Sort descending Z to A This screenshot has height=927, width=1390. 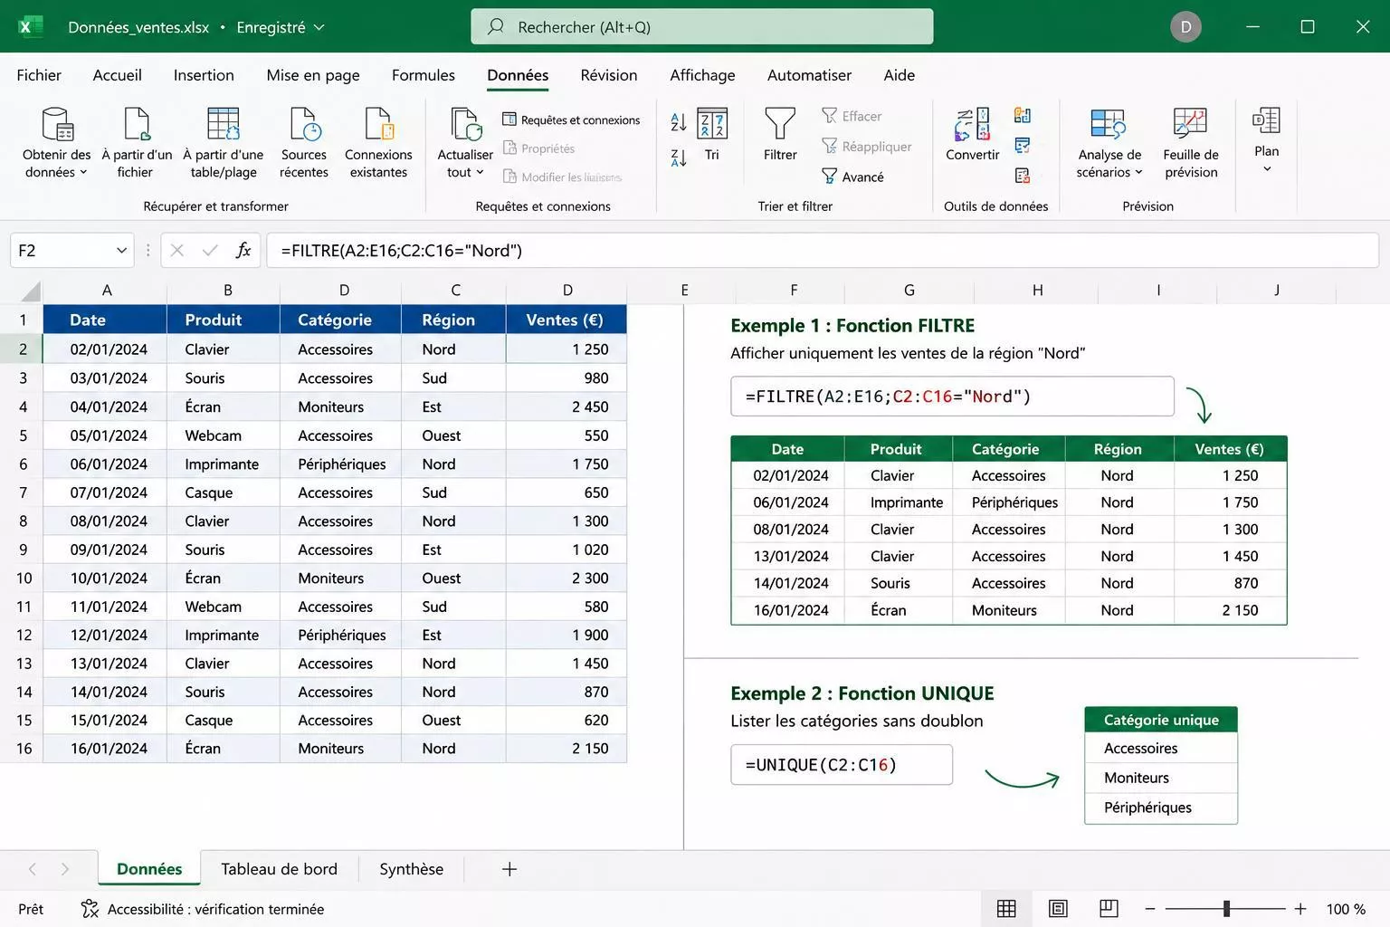click(678, 158)
